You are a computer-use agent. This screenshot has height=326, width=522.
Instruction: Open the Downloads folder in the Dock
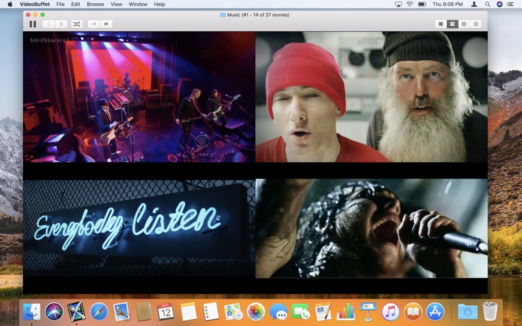click(x=467, y=312)
